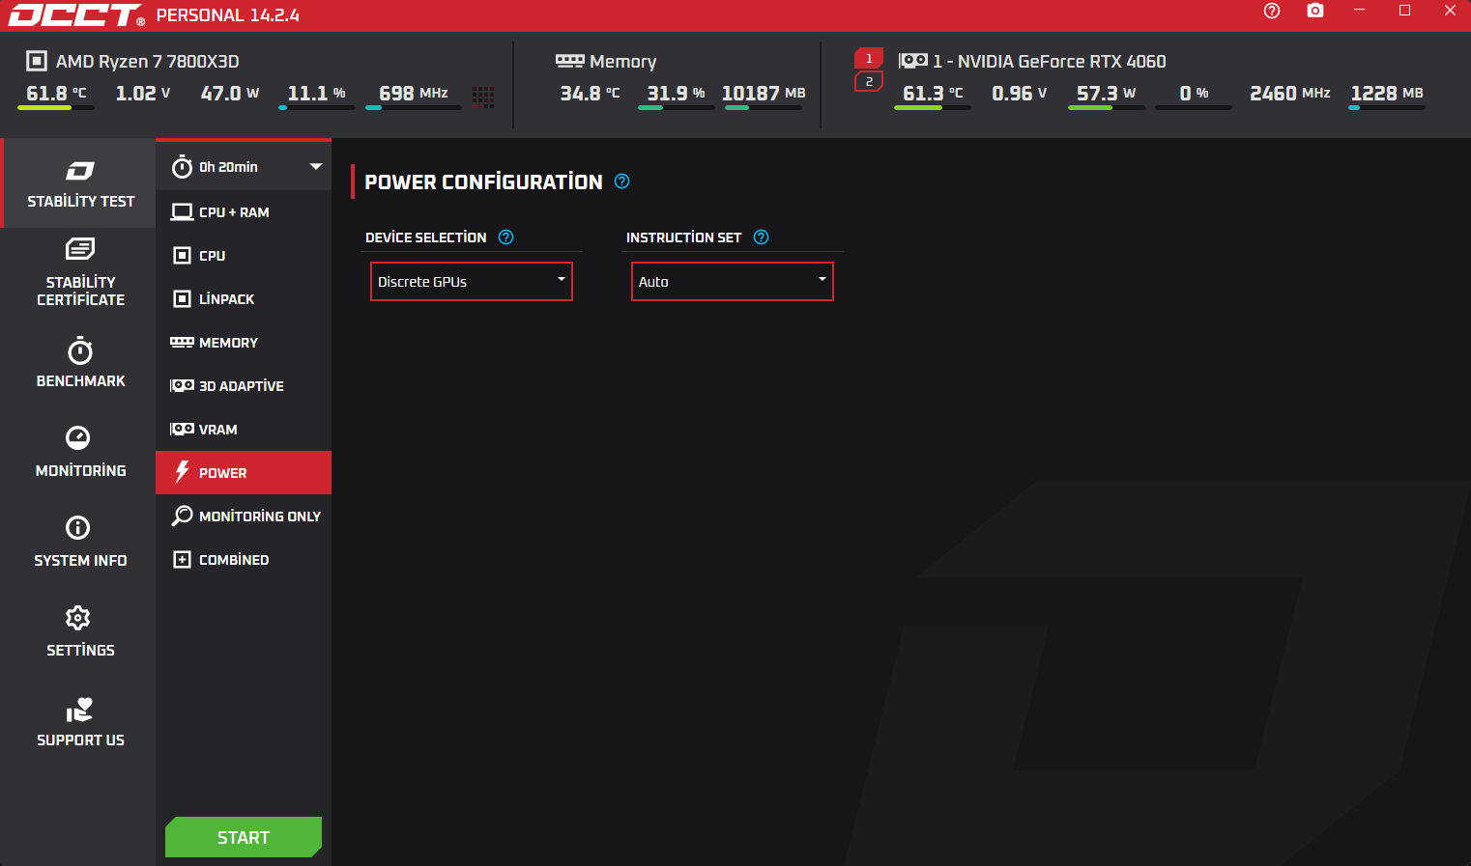Click GPU frequency 2460 MHz
Screen dimensions: 1471x866
coord(1290,94)
